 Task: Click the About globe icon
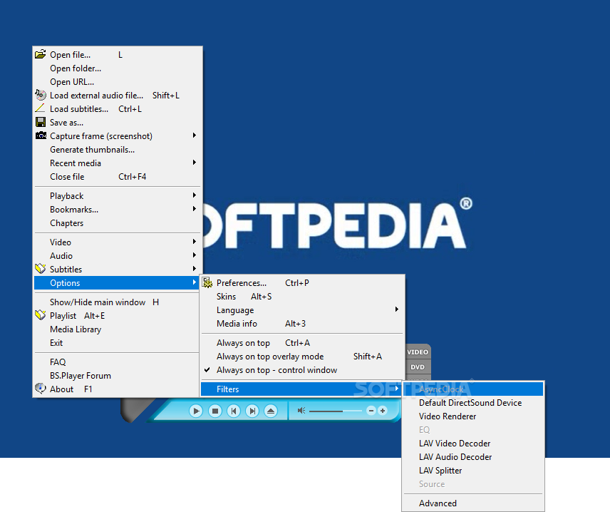click(x=41, y=388)
